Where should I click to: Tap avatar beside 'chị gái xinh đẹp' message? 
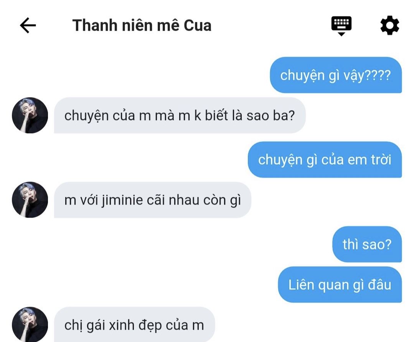click(30, 325)
